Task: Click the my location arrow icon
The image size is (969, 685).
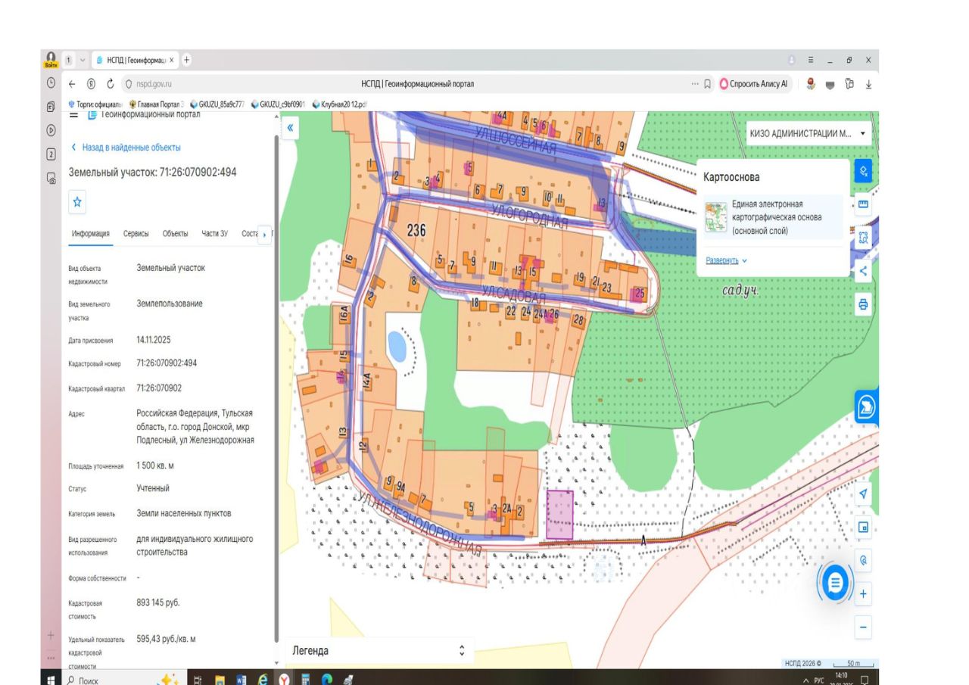Action: [864, 494]
